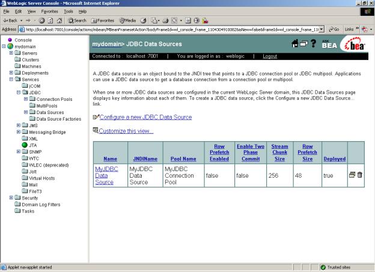Click the green JTA icon in tree
The image size is (375, 272).
tap(25, 145)
